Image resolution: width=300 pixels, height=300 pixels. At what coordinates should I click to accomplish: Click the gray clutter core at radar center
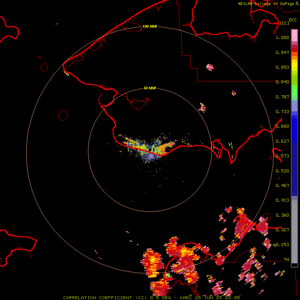point(151,157)
